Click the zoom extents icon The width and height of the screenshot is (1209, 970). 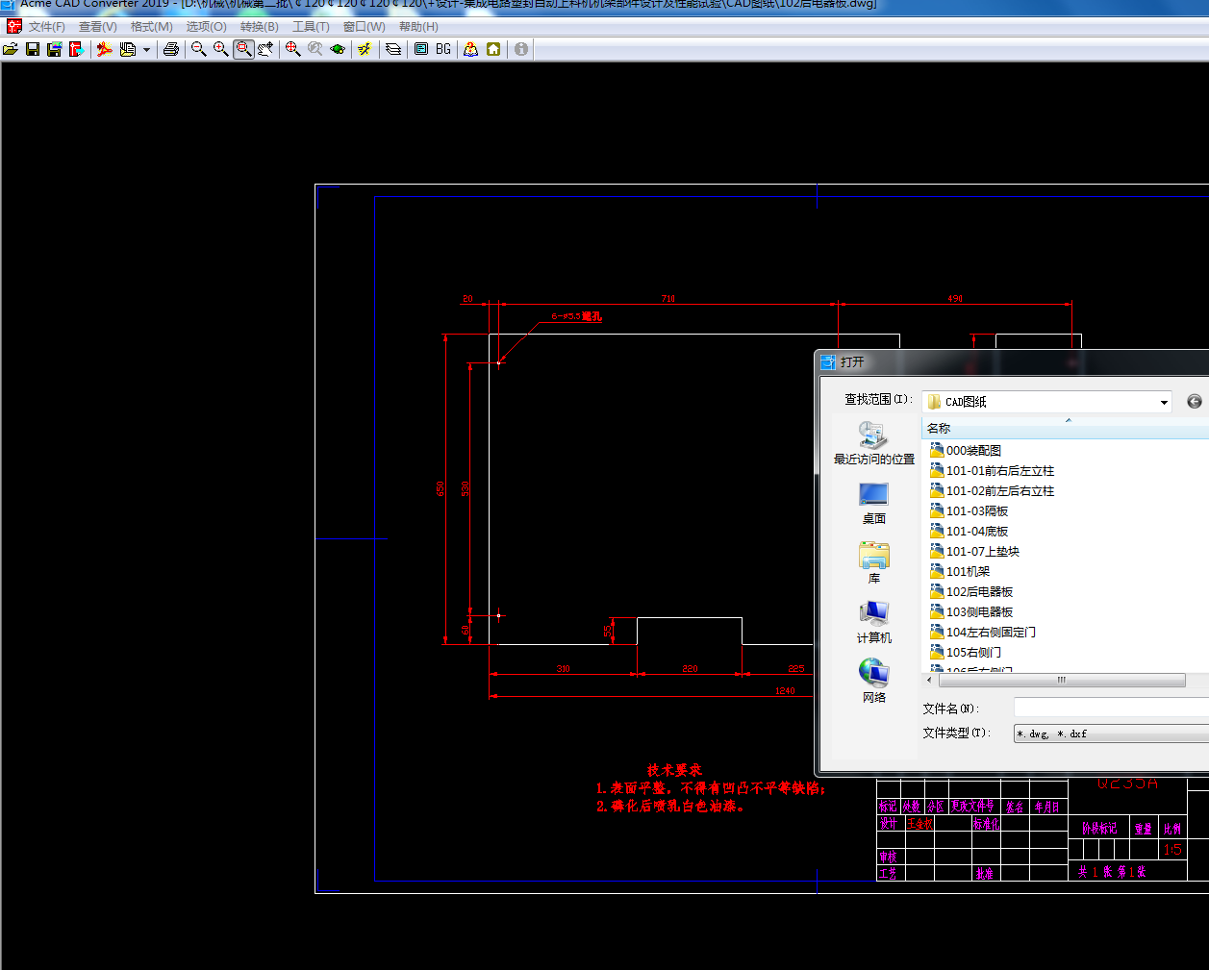[x=292, y=49]
